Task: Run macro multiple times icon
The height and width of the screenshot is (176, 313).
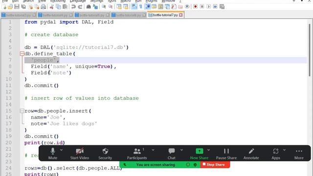Action: pos(215,7)
